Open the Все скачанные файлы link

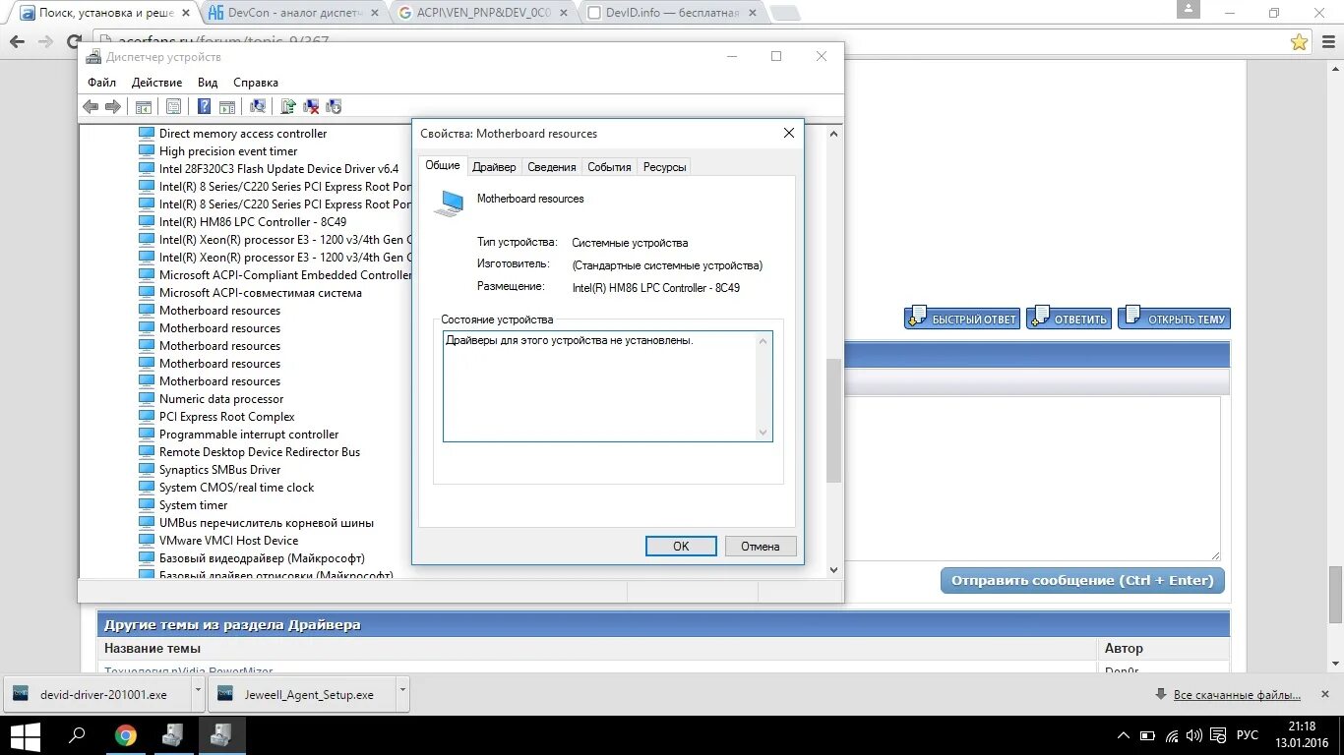[x=1237, y=695]
